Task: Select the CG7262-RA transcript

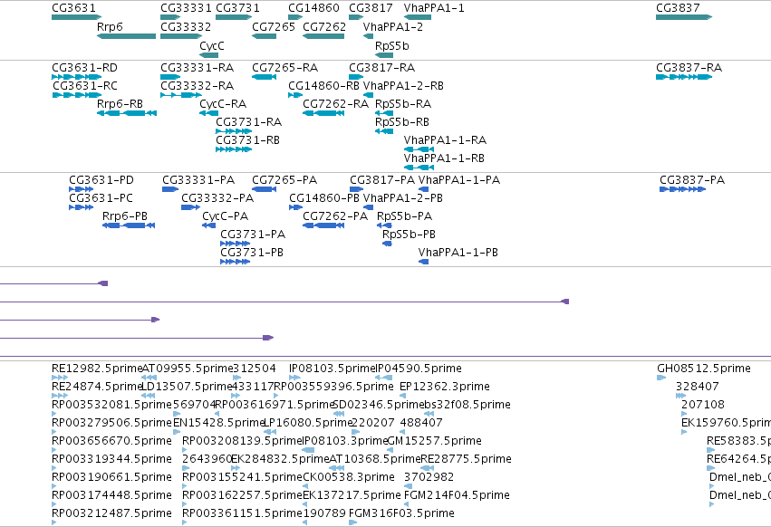Action: [323, 113]
